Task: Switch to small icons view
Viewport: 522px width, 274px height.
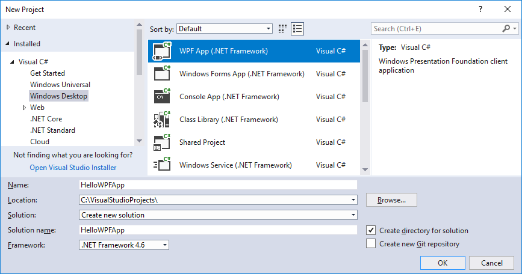Action: tap(283, 29)
